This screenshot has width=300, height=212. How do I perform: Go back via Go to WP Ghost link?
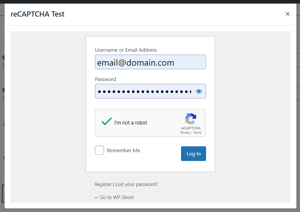114,197
